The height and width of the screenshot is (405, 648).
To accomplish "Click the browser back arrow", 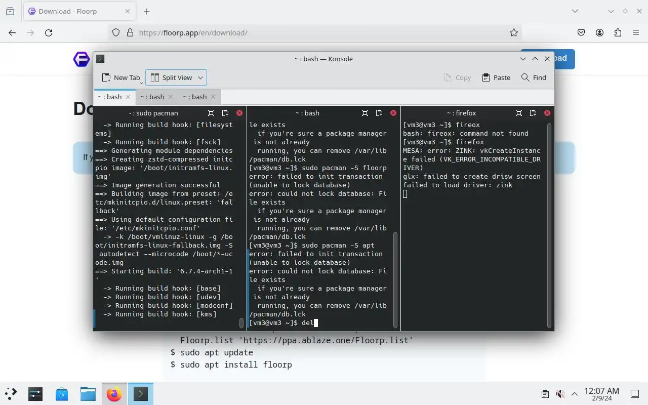I will tap(12, 32).
